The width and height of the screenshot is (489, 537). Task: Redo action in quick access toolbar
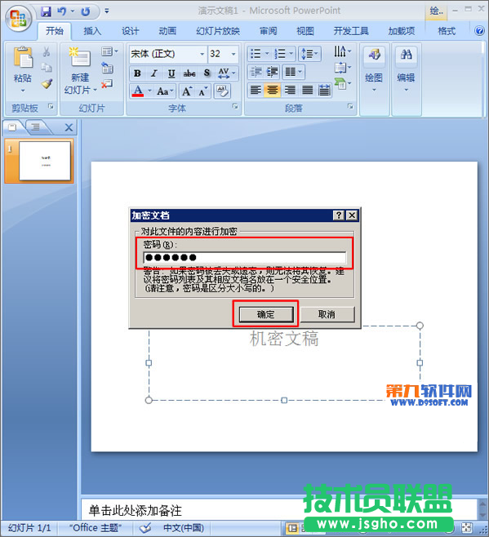(86, 11)
